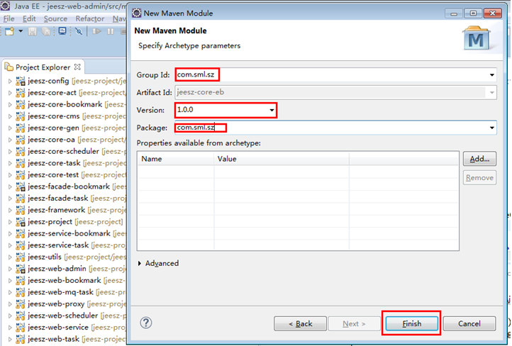This screenshot has height=346, width=512.
Task: Open the File menu in Eclipse
Action: click(x=9, y=19)
